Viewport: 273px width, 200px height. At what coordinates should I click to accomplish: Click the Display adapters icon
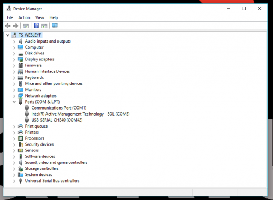[x=21, y=59]
